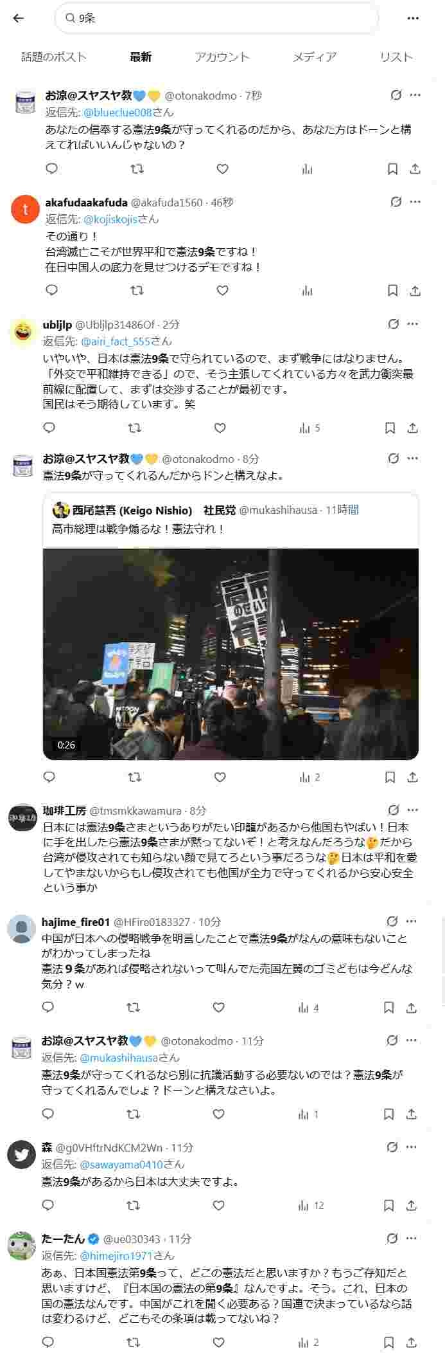Open the @kojiskojis mention link
This screenshot has width=445, height=1362.
click(x=110, y=219)
